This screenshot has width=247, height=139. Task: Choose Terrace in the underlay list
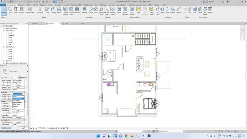pyautogui.click(x=19, y=106)
